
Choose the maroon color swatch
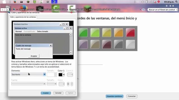[107, 44]
